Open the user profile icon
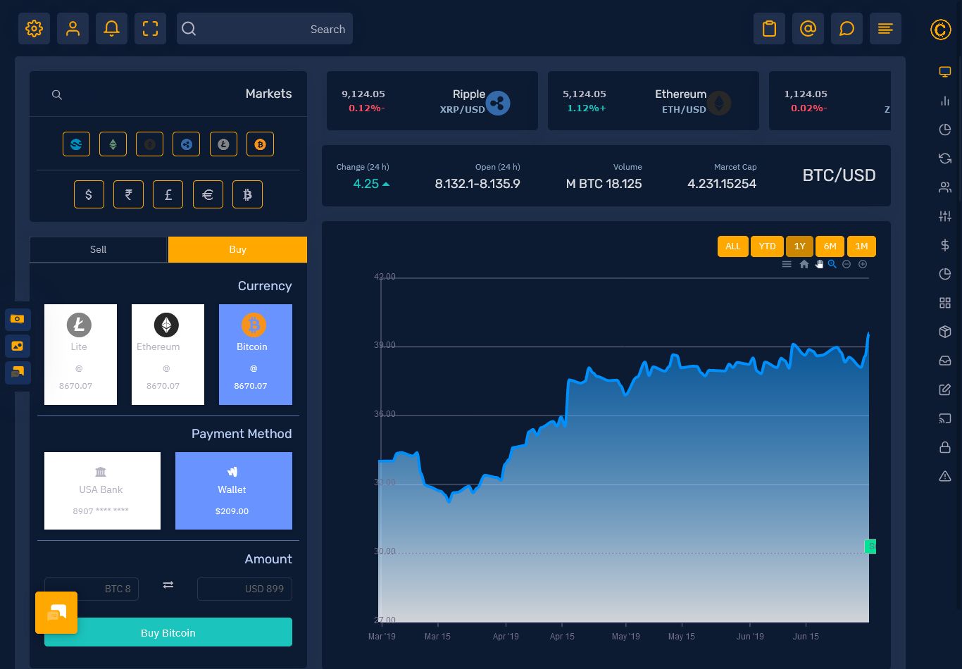962x669 pixels. tap(73, 29)
